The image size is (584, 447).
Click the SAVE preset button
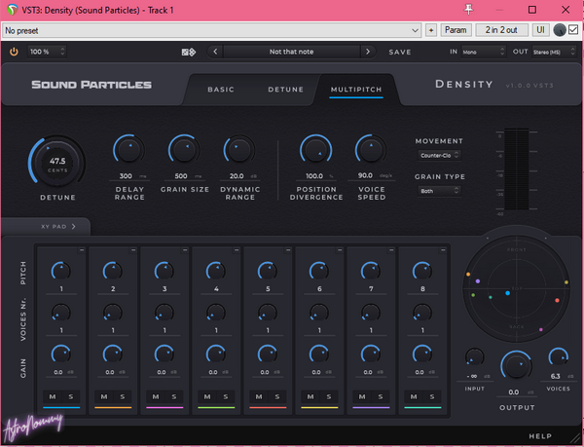click(x=400, y=53)
